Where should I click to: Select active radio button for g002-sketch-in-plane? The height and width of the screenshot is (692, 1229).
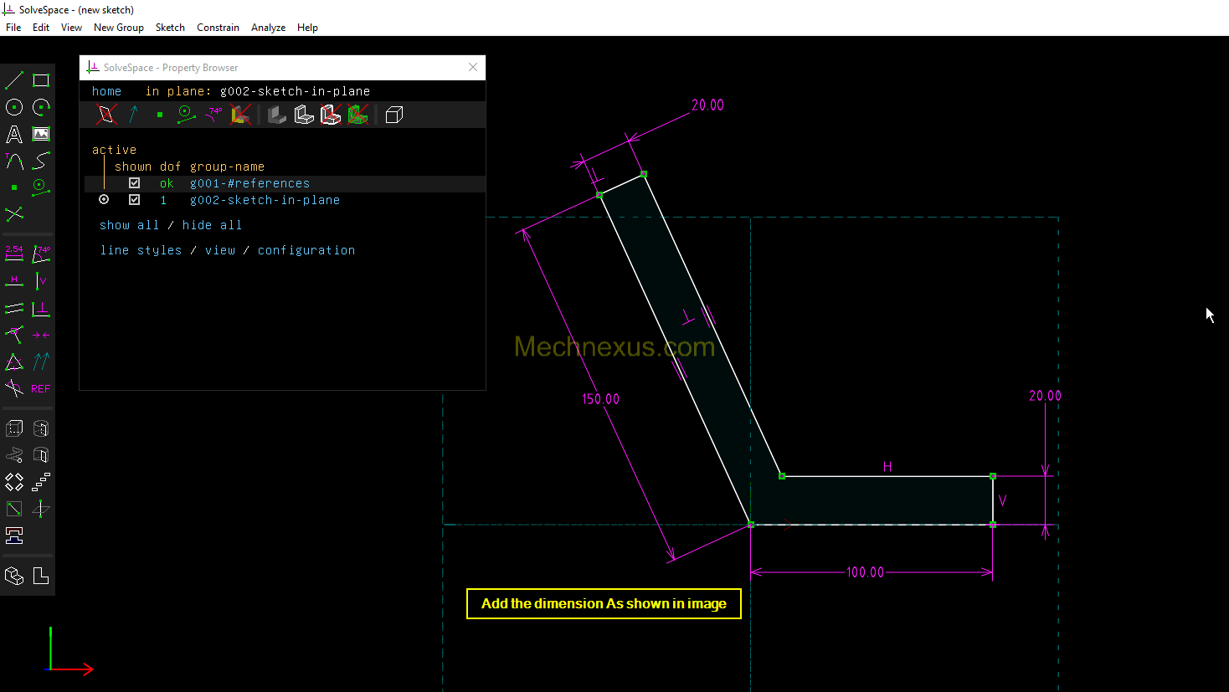coord(104,200)
